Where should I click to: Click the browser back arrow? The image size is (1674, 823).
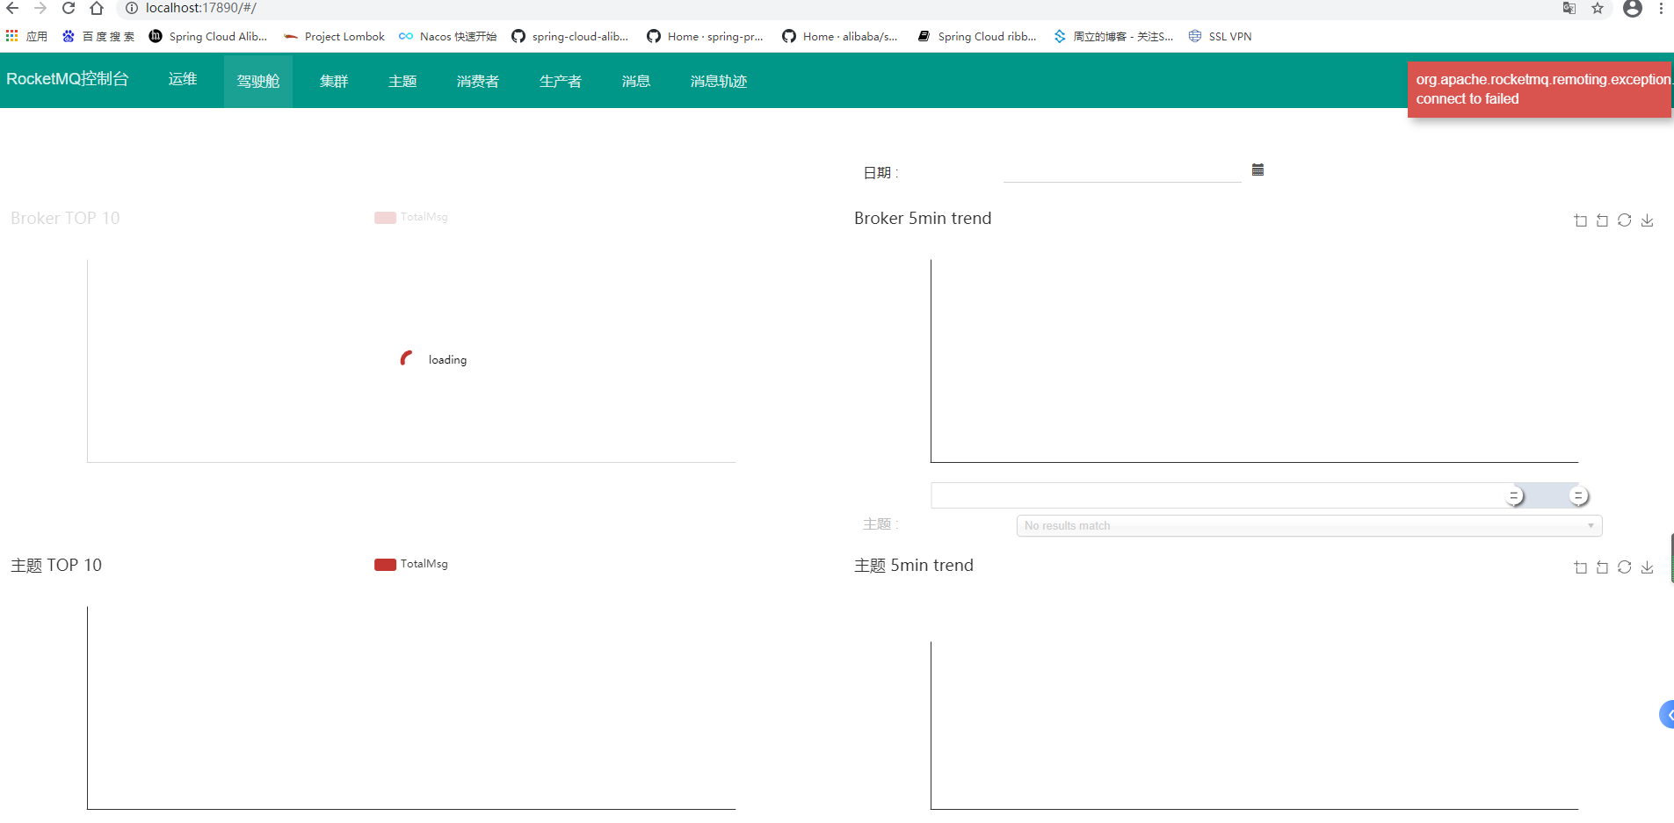pos(12,8)
